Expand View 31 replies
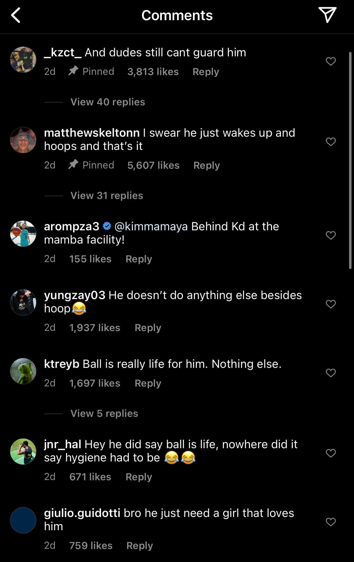Image resolution: width=354 pixels, height=562 pixels. pyautogui.click(x=107, y=196)
